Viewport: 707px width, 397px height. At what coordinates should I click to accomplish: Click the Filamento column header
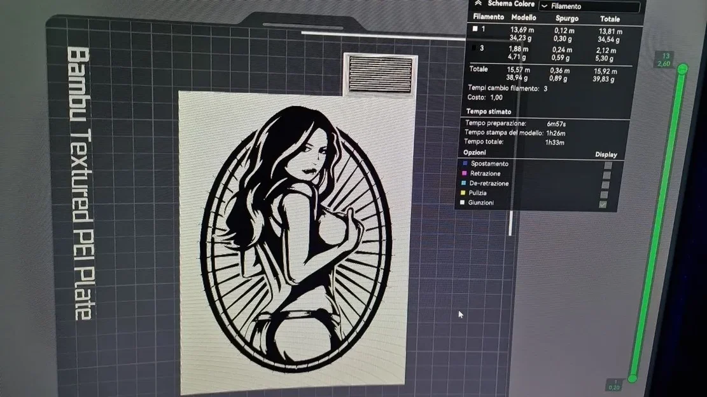coord(488,17)
